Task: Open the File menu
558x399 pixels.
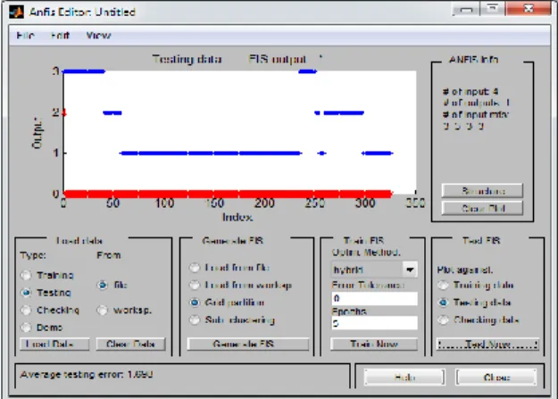Action: pos(26,36)
